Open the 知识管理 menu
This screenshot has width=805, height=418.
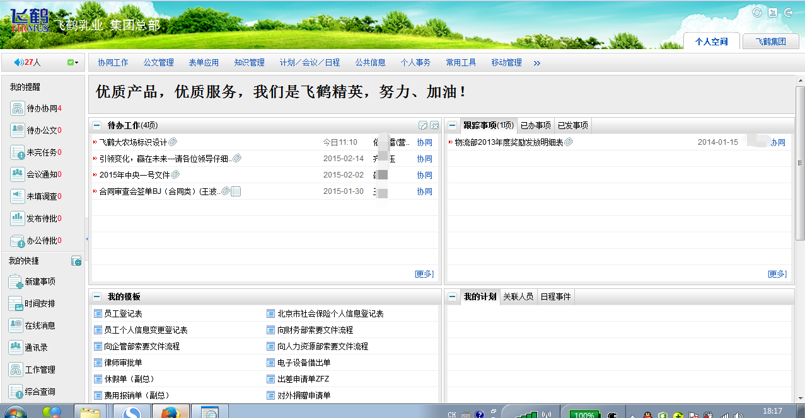click(x=249, y=62)
